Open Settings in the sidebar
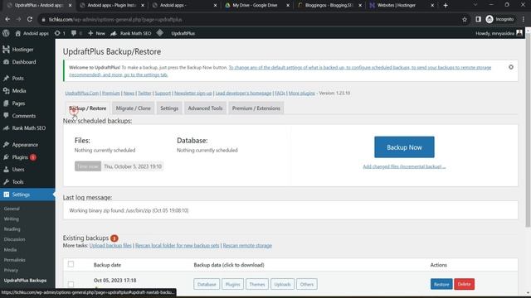This screenshot has width=531, height=298. click(x=27, y=195)
